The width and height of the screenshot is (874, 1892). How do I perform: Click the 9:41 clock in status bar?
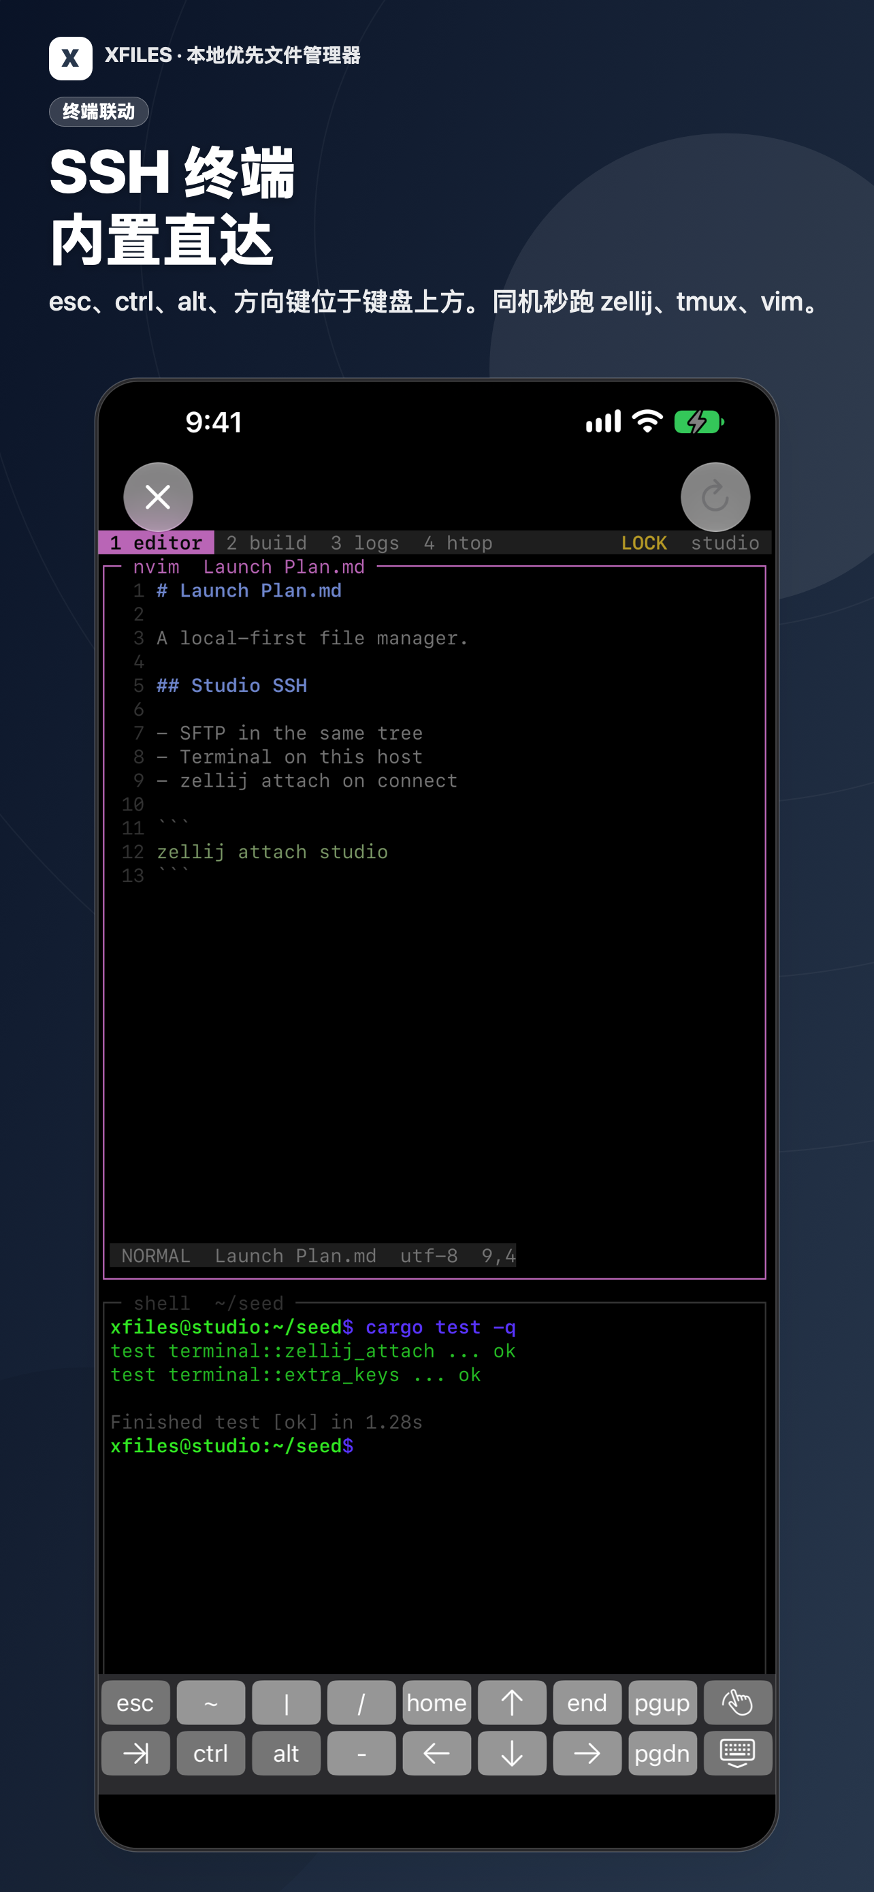214,422
